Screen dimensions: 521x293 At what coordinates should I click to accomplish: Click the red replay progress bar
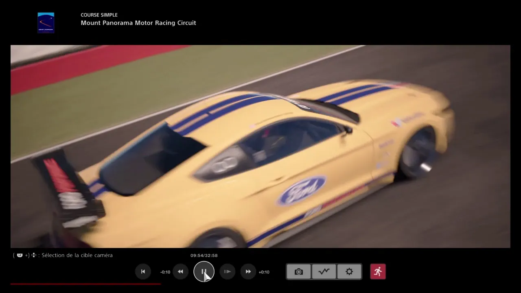coord(85,284)
